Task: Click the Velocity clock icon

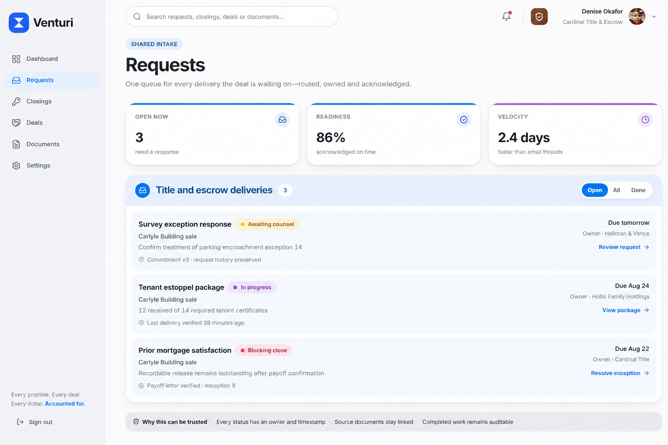Action: (x=645, y=120)
